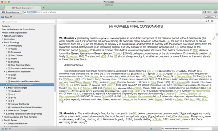
Task: Select 1. Subject and Predicate
Action: point(17,123)
